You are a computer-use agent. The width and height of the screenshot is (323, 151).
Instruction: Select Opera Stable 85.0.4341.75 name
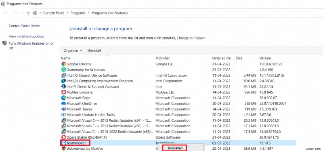coord(87,137)
